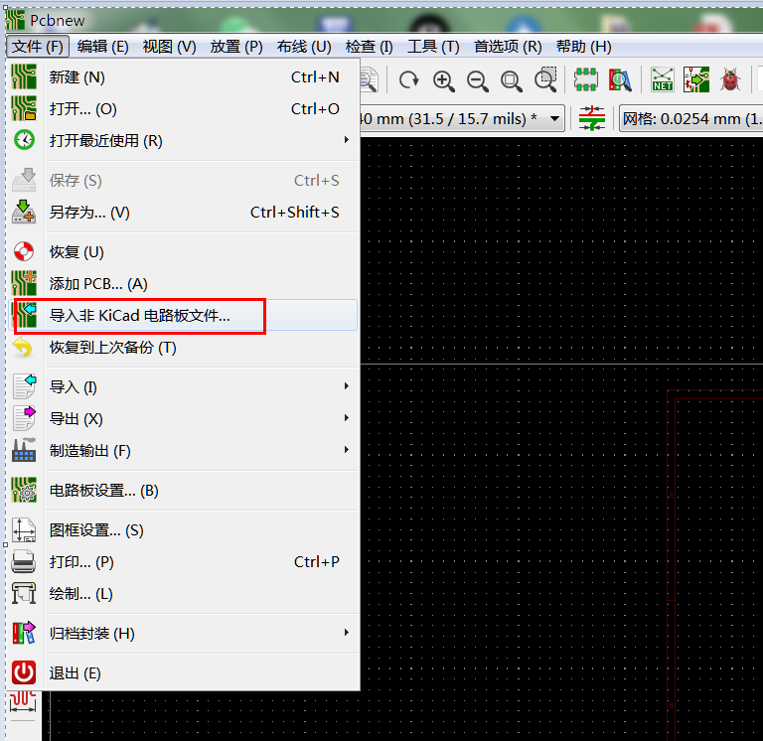Click the track width auto-adjust icon
The image size is (763, 741).
point(592,119)
